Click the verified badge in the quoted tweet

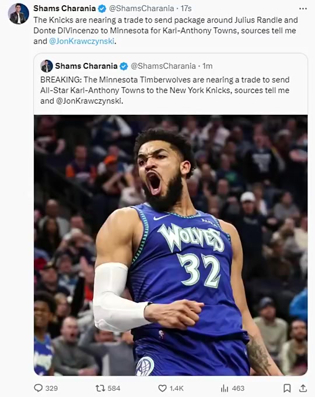tap(124, 66)
